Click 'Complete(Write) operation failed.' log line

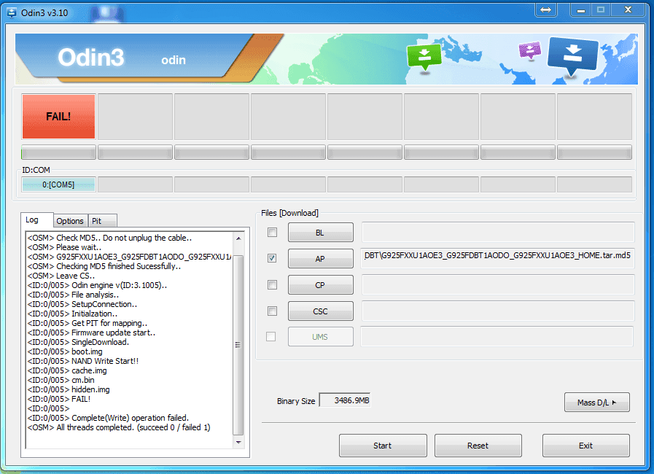(x=108, y=418)
